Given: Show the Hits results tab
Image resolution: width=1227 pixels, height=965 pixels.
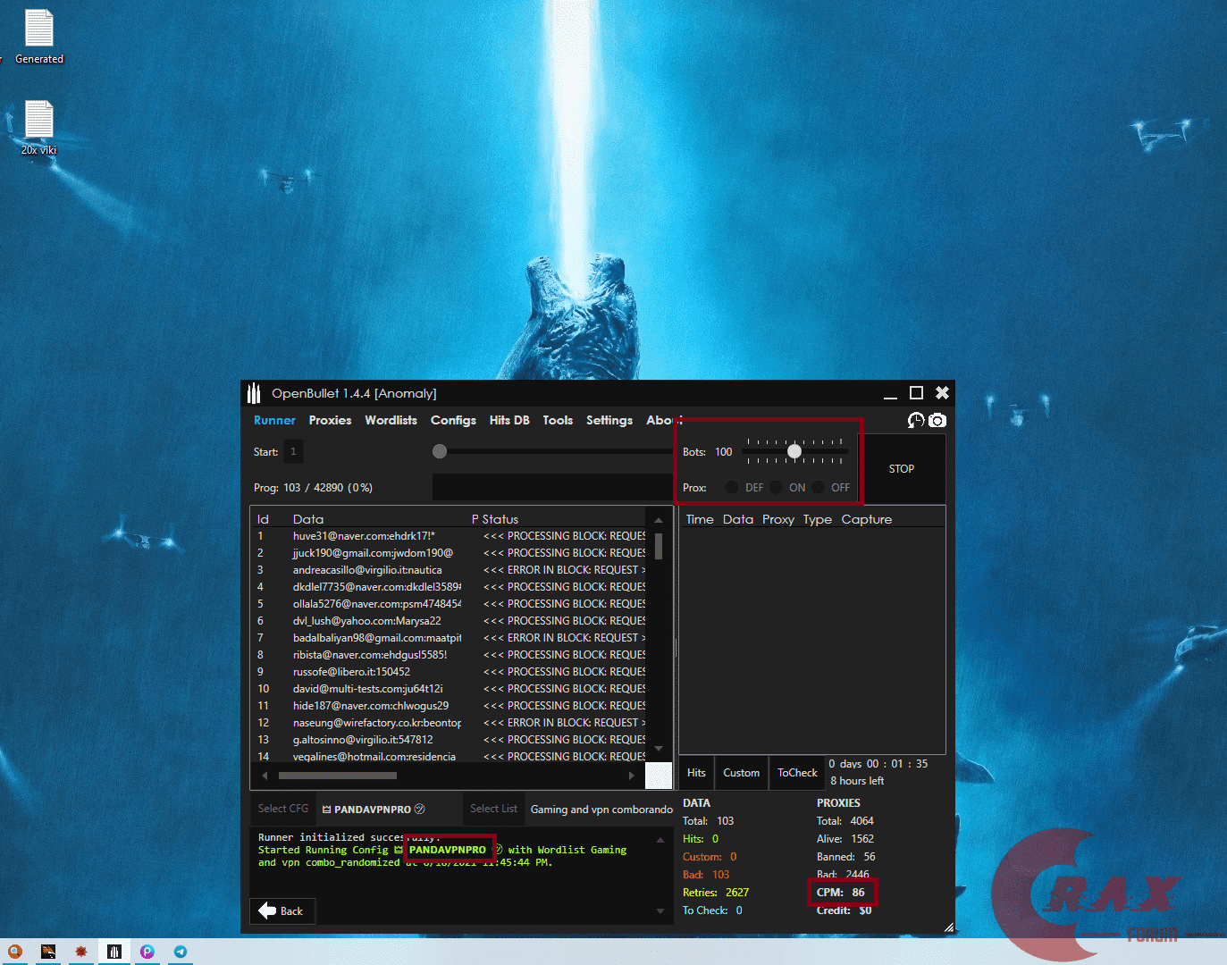Looking at the screenshot, I should point(696,773).
